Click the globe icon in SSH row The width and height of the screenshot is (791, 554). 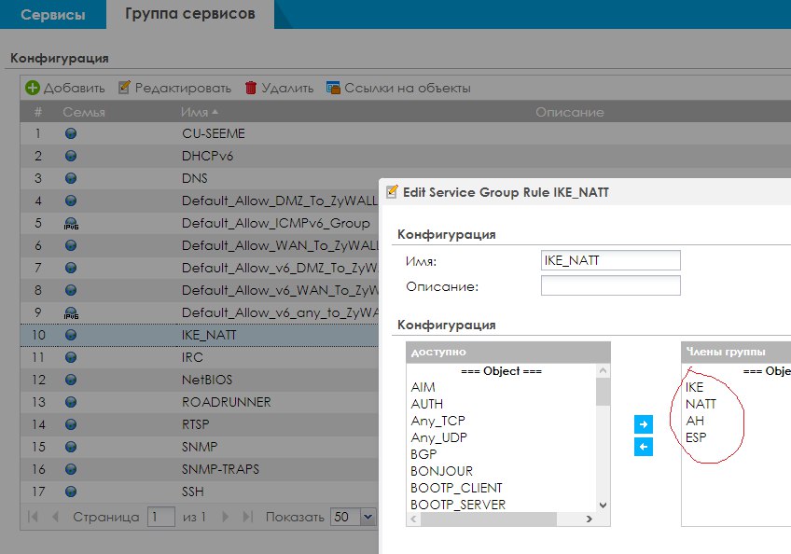point(71,492)
